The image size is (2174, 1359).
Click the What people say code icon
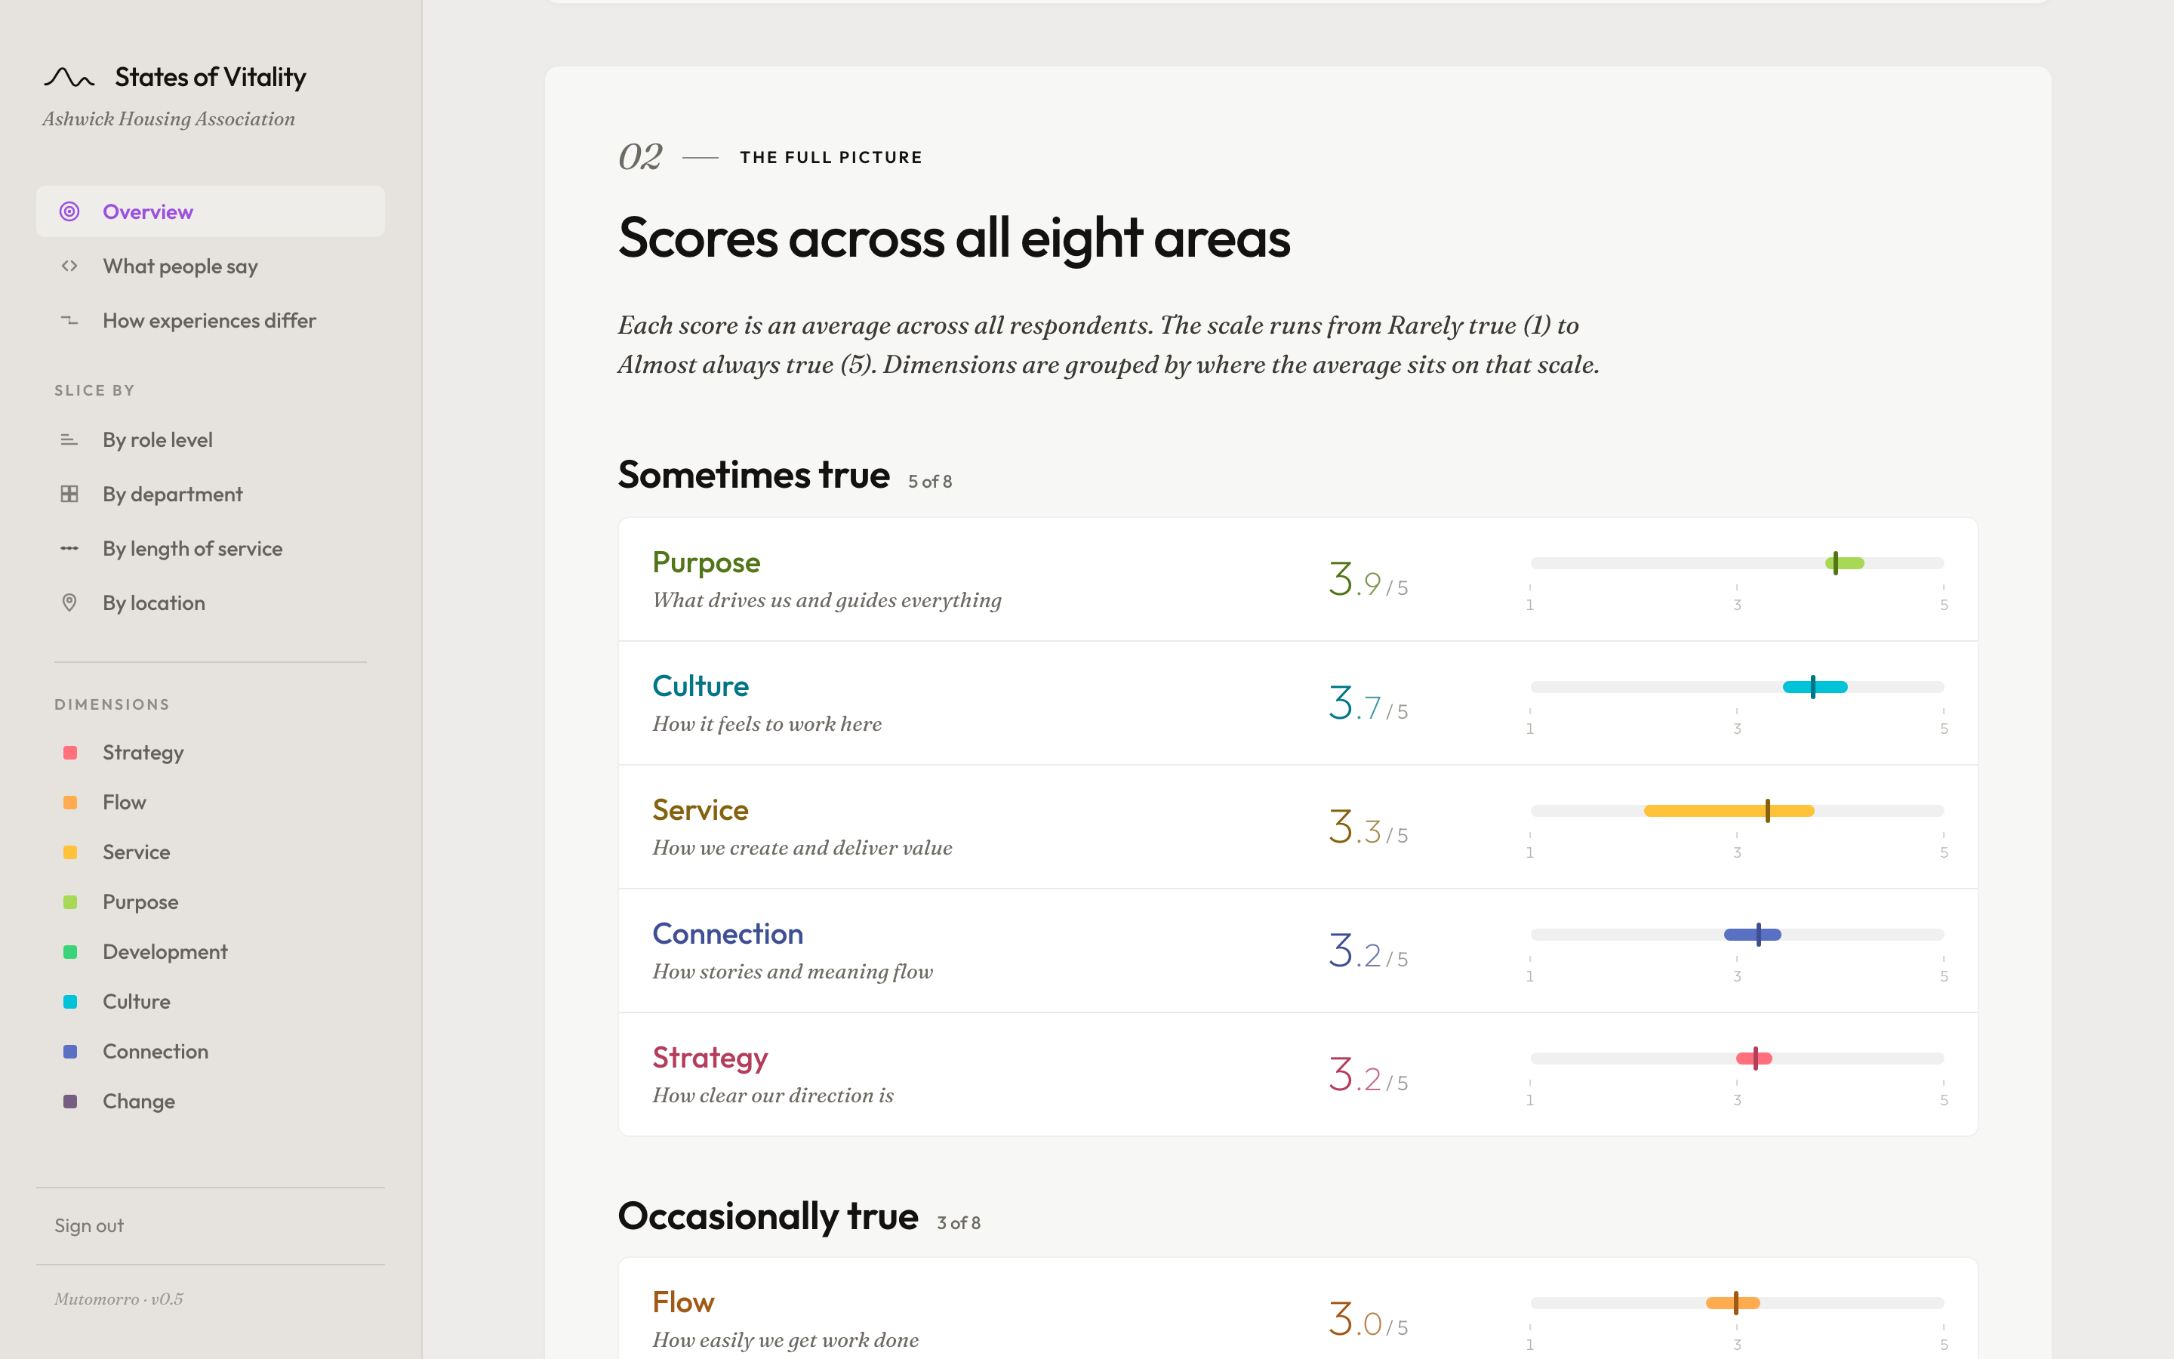click(x=69, y=266)
